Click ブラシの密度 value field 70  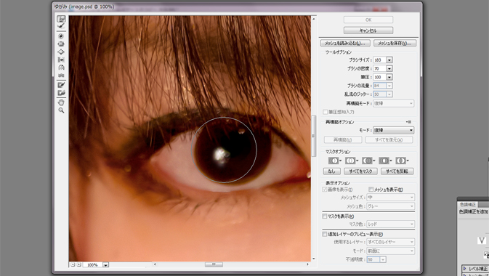[x=379, y=68]
